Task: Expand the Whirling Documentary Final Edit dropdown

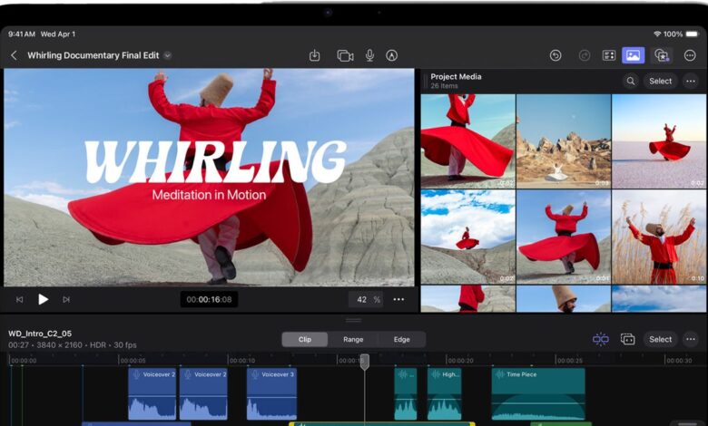Action: tap(167, 55)
